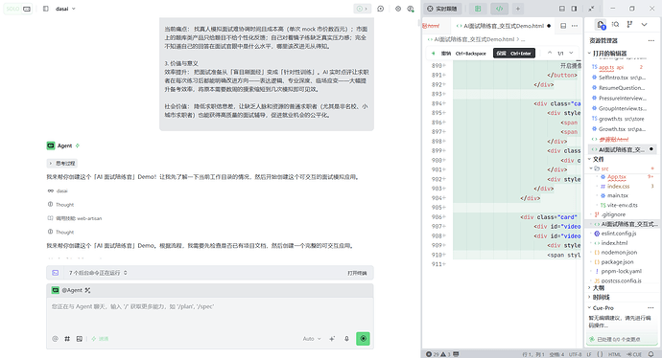The width and height of the screenshot is (662, 358).
Task: Open the settings gear icon in chat header
Action: (398, 9)
